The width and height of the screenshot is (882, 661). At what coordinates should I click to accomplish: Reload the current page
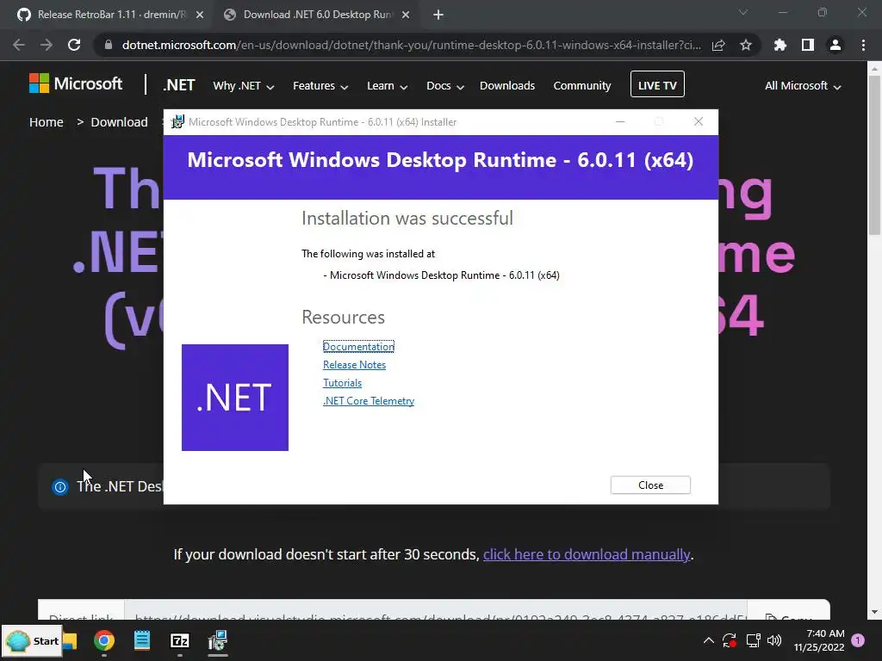click(74, 45)
